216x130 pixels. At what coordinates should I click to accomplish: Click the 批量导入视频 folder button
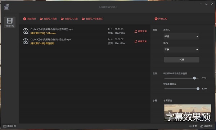(x=48, y=19)
